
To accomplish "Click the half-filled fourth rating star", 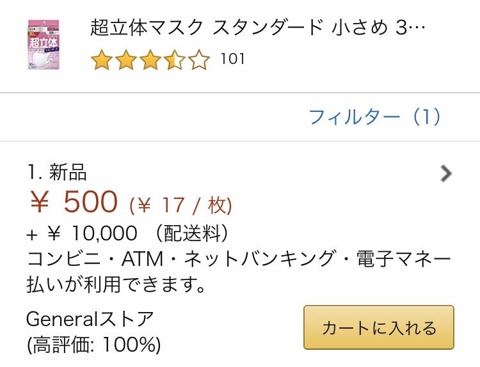I will (175, 61).
